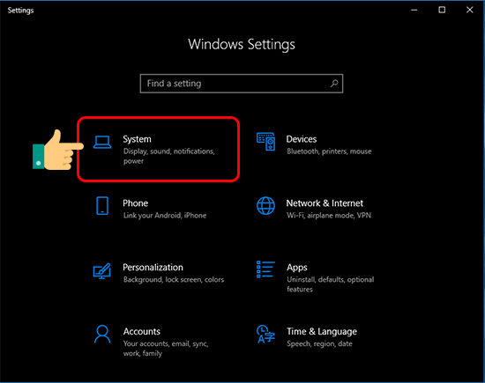
Task: Click the Apps list icon
Action: 265,269
